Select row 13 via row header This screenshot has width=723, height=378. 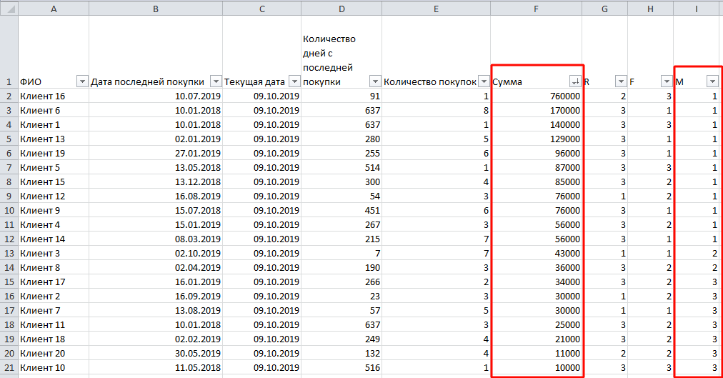click(x=9, y=253)
